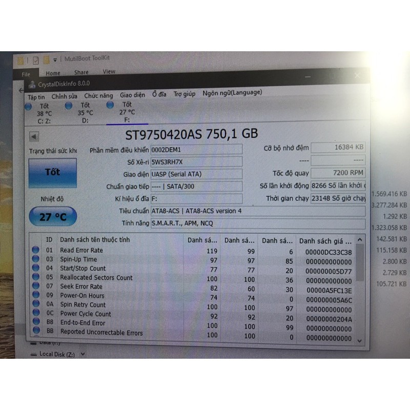Click status orb for Spin Retry Count

click(36, 303)
